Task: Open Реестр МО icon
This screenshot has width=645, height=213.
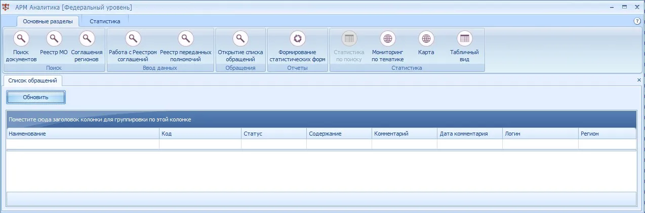Action: coord(54,38)
